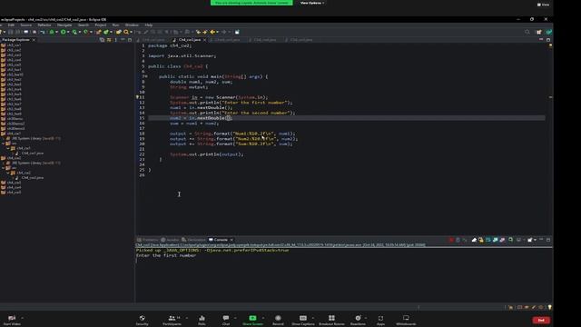Open a new console via Open Console icon
The image size is (581, 327).
(530, 240)
